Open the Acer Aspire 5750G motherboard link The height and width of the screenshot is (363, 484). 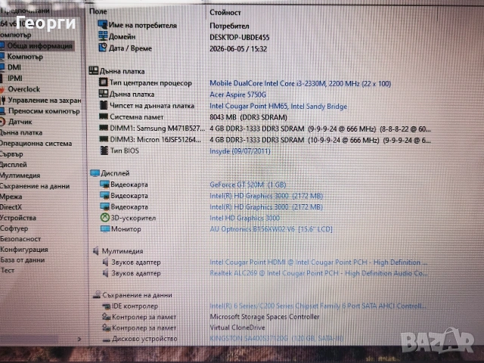pos(237,95)
